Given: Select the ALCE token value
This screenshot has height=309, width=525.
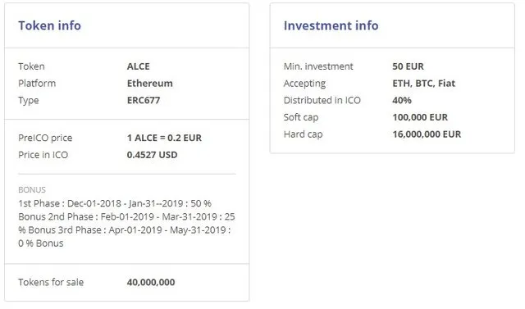Looking at the screenshot, I should click(x=139, y=66).
